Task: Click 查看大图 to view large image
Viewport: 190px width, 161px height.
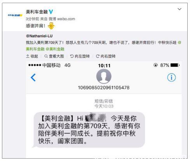Action: point(54,56)
